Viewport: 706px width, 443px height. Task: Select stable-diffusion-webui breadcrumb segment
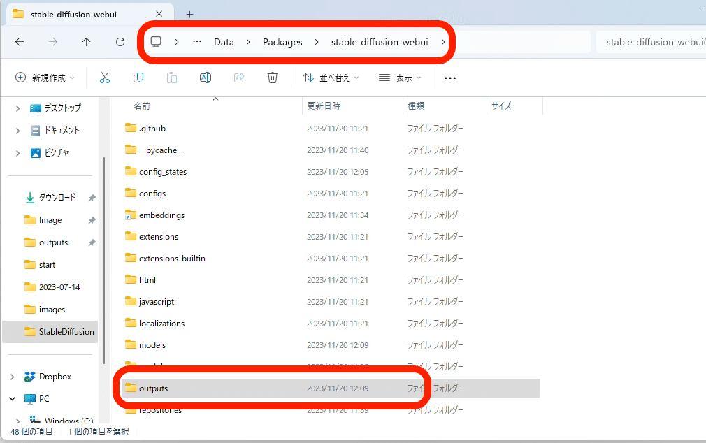tap(380, 42)
